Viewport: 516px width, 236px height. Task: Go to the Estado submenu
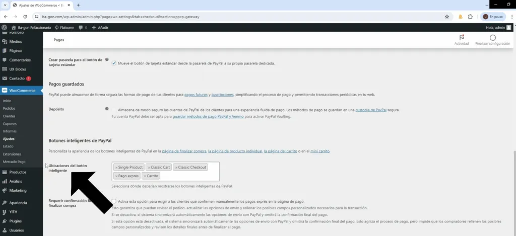[8, 146]
